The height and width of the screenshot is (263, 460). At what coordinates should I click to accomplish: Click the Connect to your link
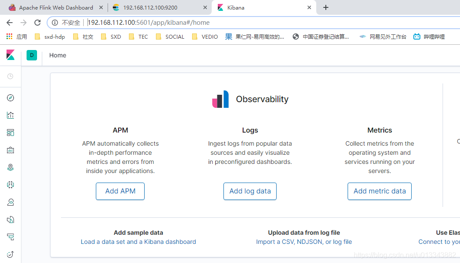[x=439, y=242]
